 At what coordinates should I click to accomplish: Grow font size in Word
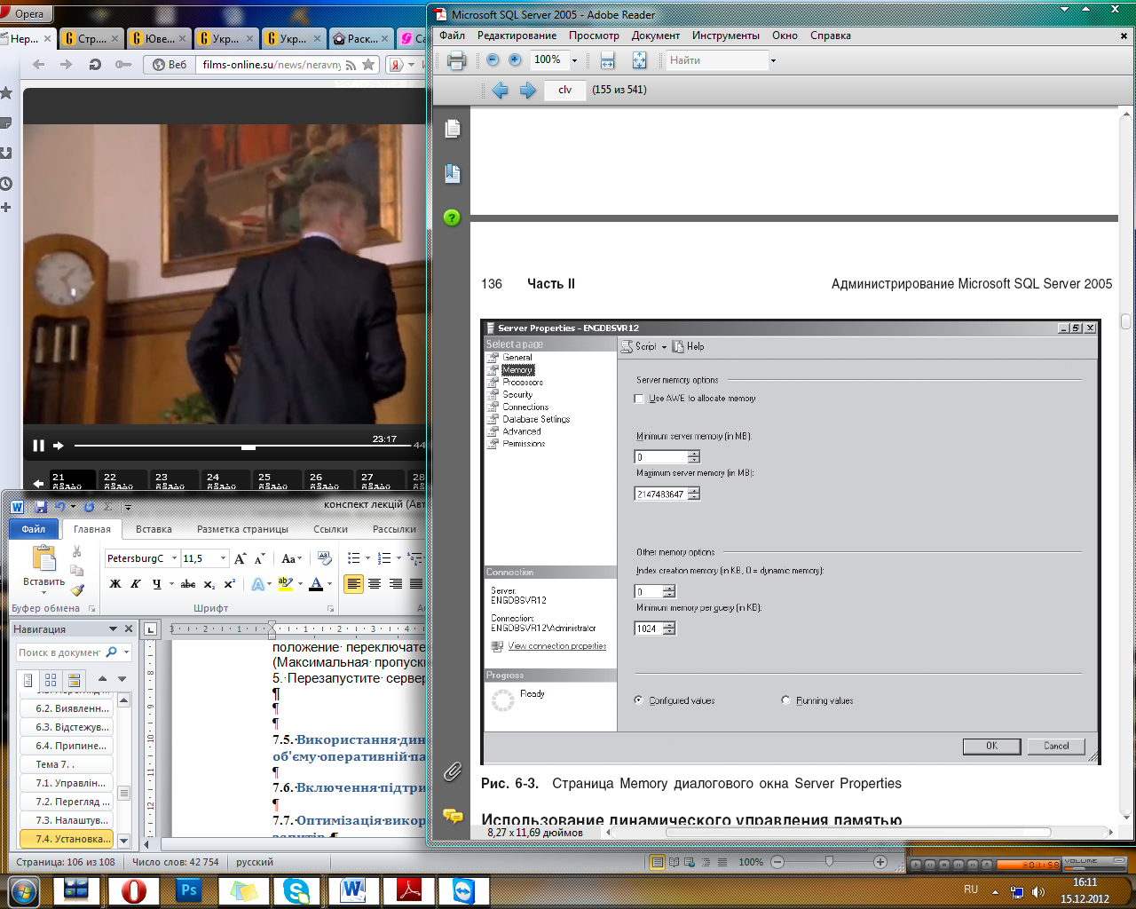tap(240, 558)
